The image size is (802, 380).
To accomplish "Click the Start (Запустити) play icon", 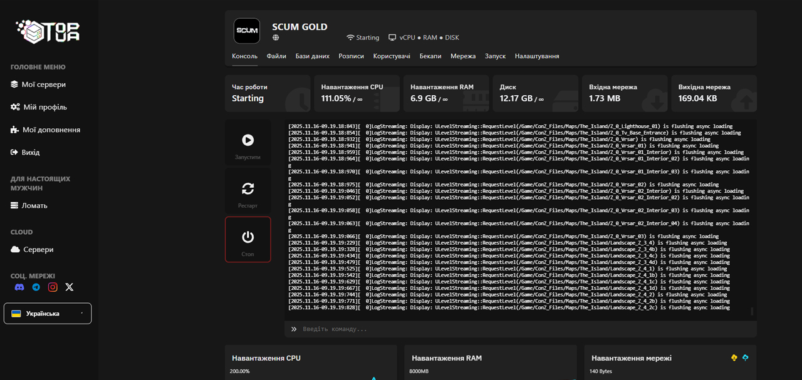I will [248, 140].
